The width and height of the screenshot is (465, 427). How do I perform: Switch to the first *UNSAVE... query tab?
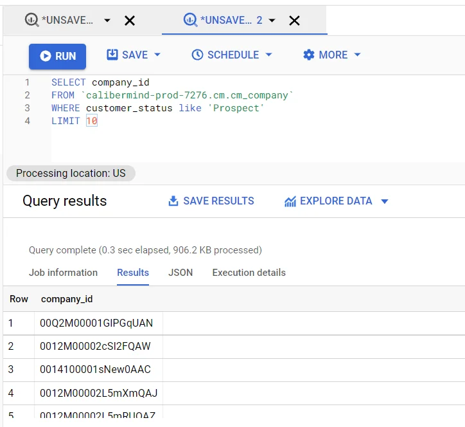(67, 20)
